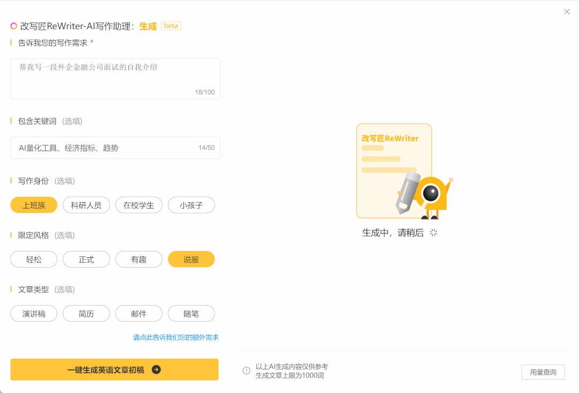
Task: Click the beta badge next to 生成
Action: pos(171,25)
